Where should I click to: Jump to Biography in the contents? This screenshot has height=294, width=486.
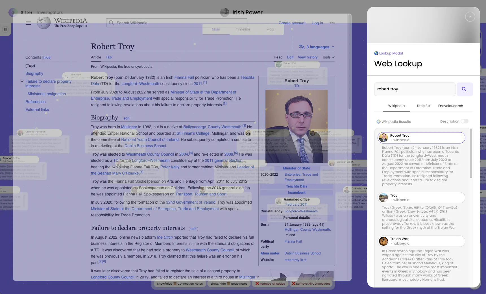coord(34,73)
